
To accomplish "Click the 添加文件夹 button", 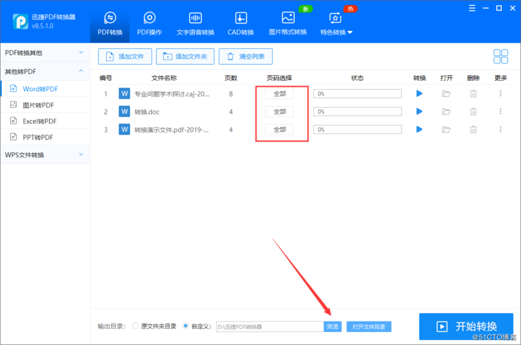I will point(185,57).
